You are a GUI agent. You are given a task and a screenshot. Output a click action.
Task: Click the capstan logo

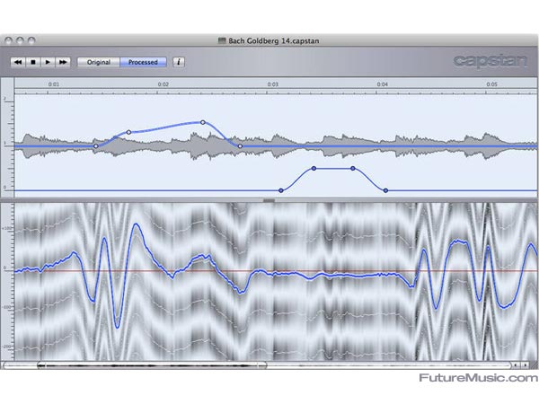point(490,61)
